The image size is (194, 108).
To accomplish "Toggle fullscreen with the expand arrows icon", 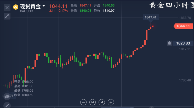I will tap(7, 16).
